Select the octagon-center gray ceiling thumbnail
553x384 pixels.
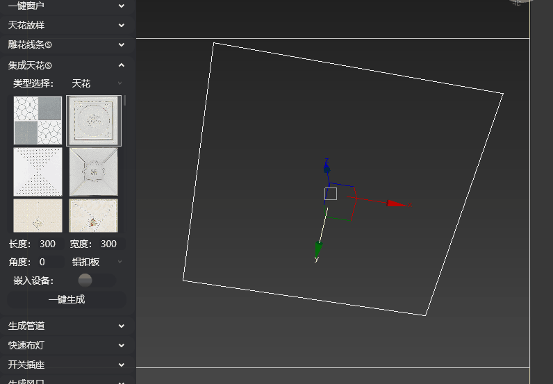[94, 172]
